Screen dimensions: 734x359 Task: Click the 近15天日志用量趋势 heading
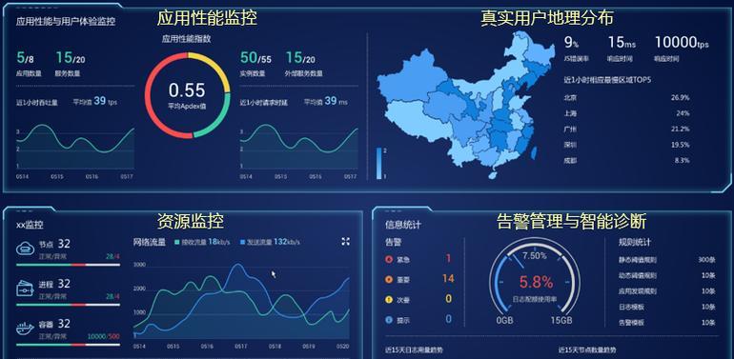point(414,349)
